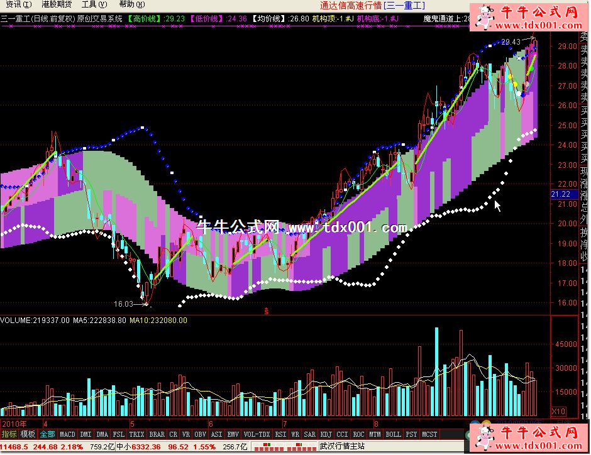Select the MTM indicator tab
The height and width of the screenshot is (455, 591).
pos(375,434)
